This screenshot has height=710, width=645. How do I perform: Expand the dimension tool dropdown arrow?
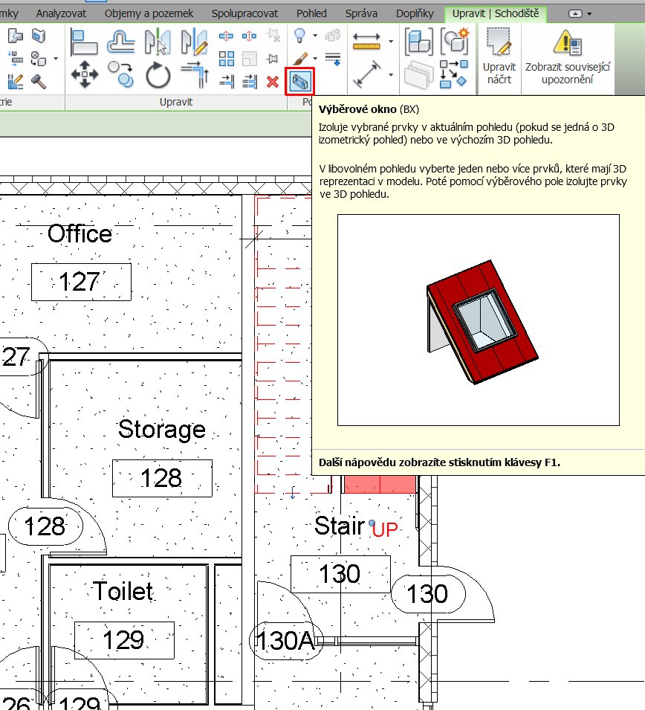coord(391,74)
